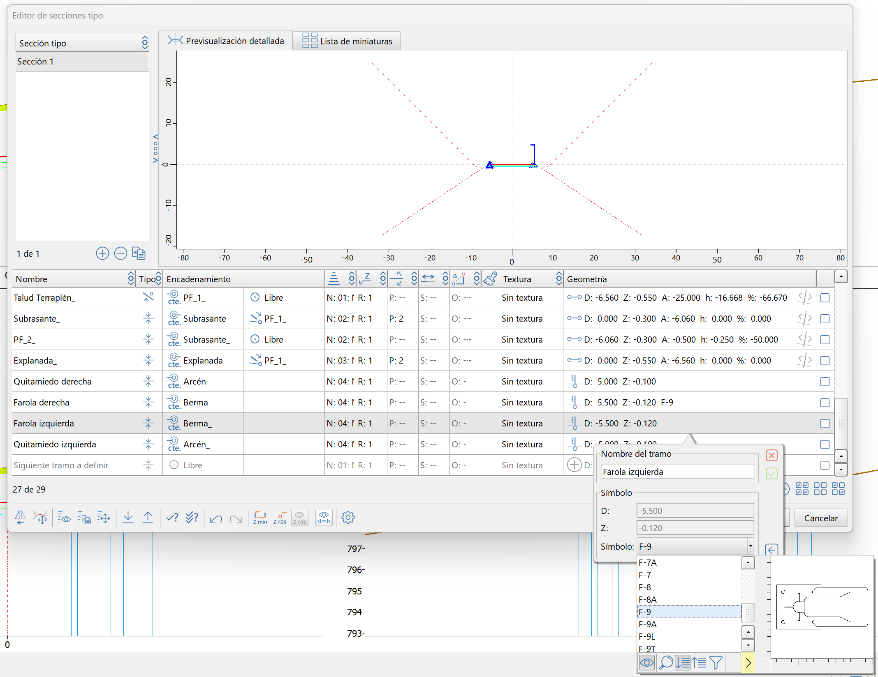
Task: Click the Textura column sort arrows
Action: (x=558, y=279)
